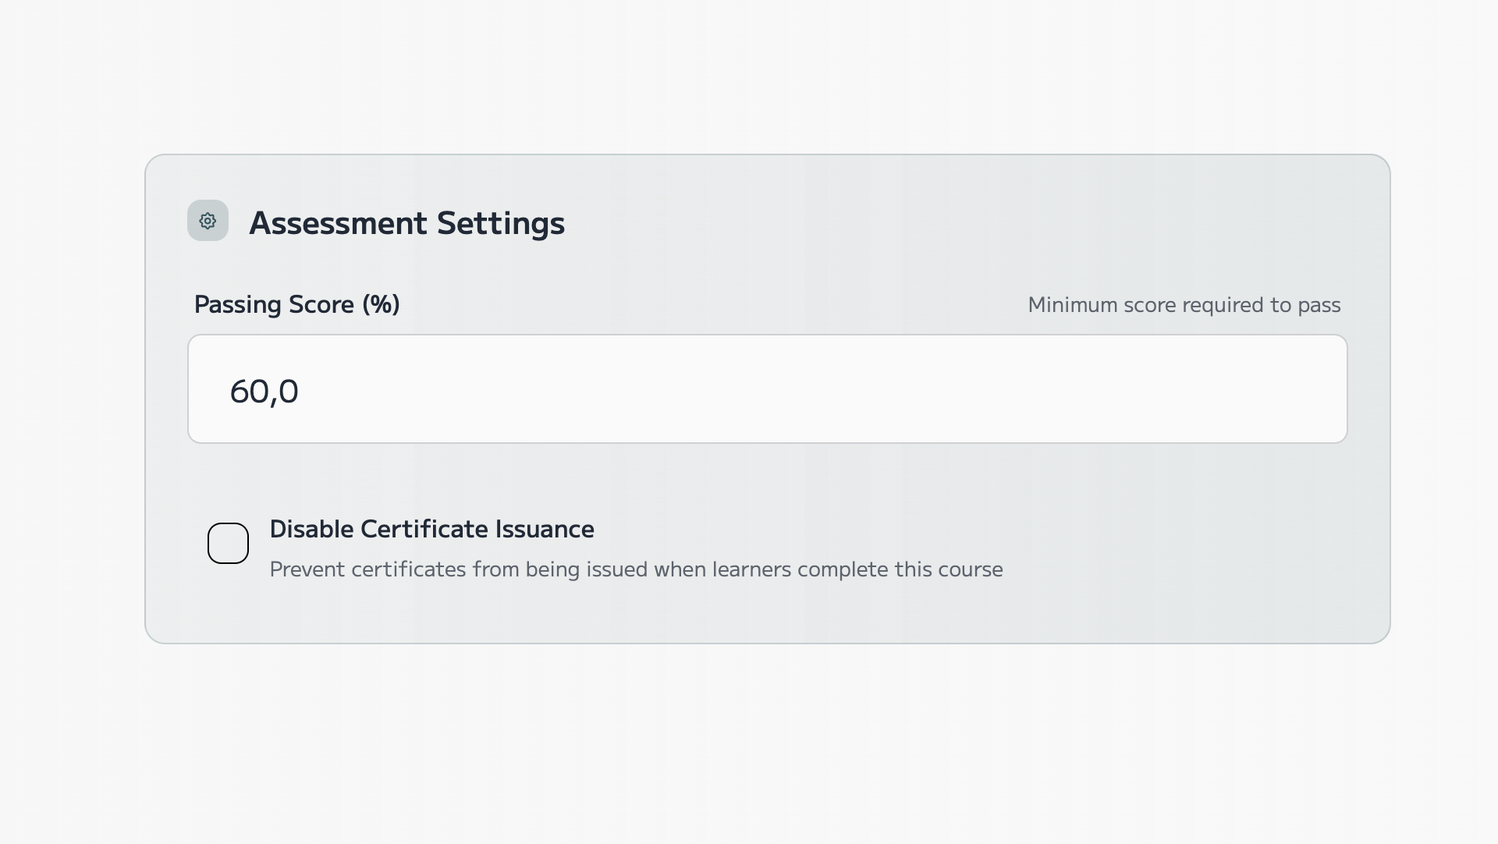Select the Assessment Settings heading

(x=406, y=224)
